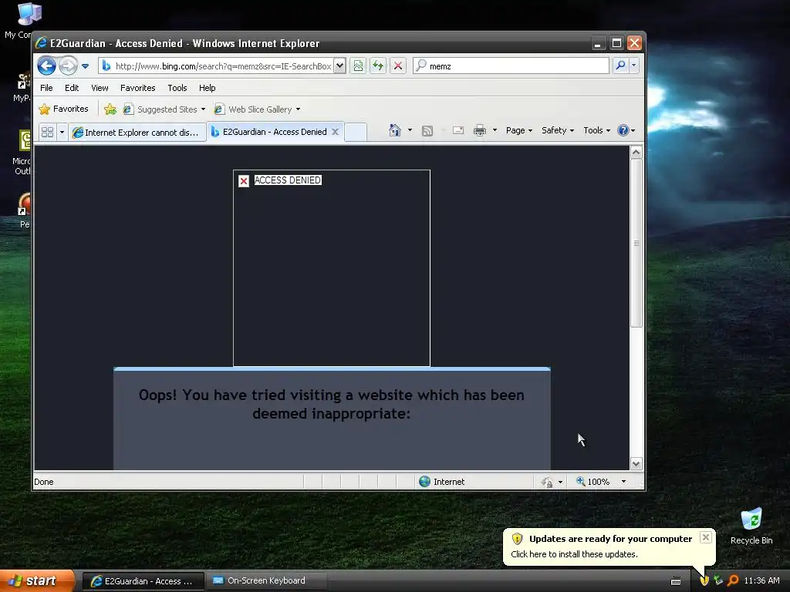Select On-Screen Keyboard taskbar button
This screenshot has height=592, width=790.
coord(267,581)
